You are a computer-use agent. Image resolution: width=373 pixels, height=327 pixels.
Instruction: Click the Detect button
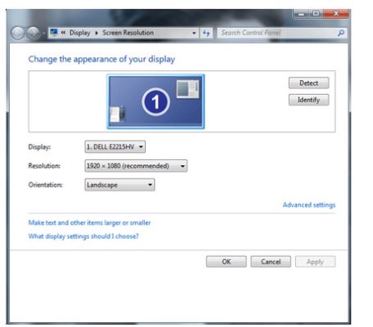click(308, 83)
